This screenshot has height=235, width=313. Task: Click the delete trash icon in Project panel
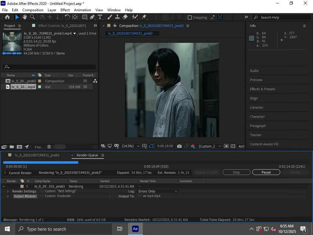point(49,147)
